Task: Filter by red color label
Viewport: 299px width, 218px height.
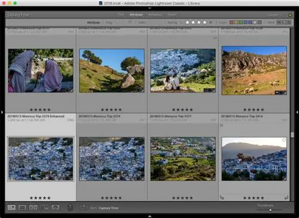Action: tap(231, 22)
